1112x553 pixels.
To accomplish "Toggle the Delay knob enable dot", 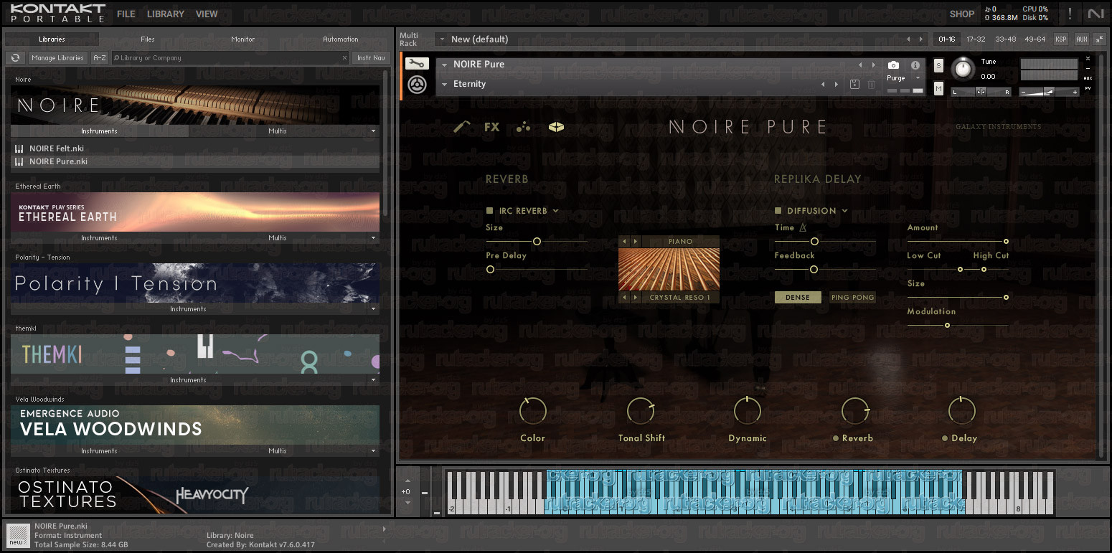I will [x=945, y=438].
